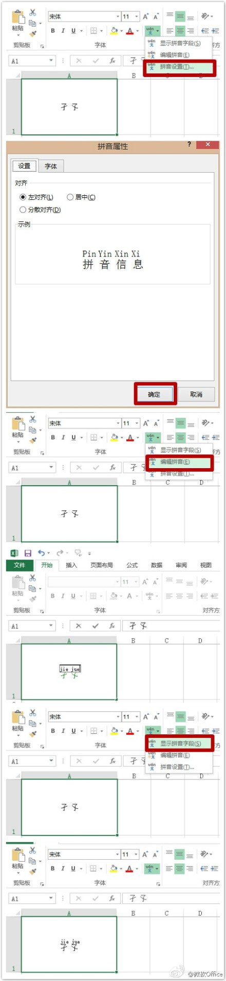Open the 插入 ribbon tab

(x=71, y=565)
